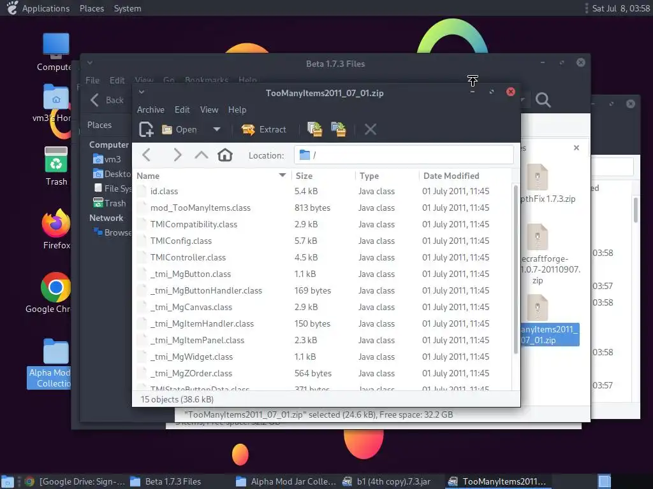653x489 pixels.
Task: Open the System menu in top panel
Action: coord(128,8)
